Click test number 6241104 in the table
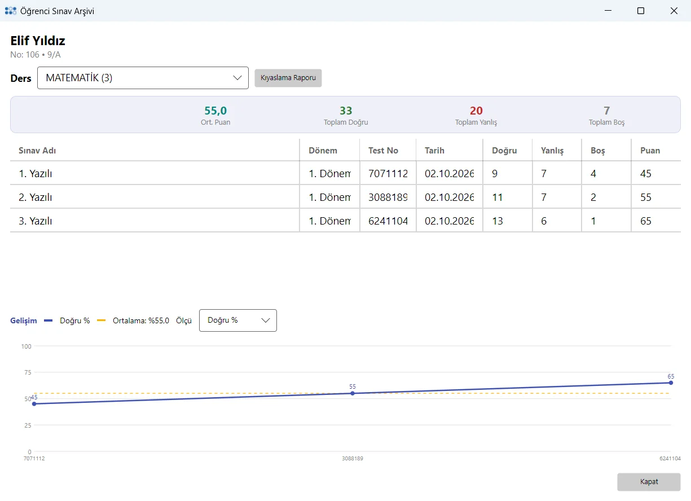The image size is (691, 501). (388, 221)
